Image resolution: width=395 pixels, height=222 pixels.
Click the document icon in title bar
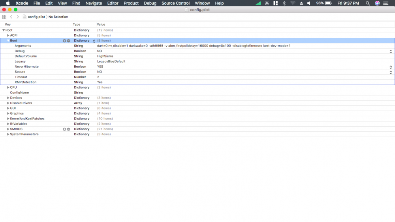click(187, 9)
